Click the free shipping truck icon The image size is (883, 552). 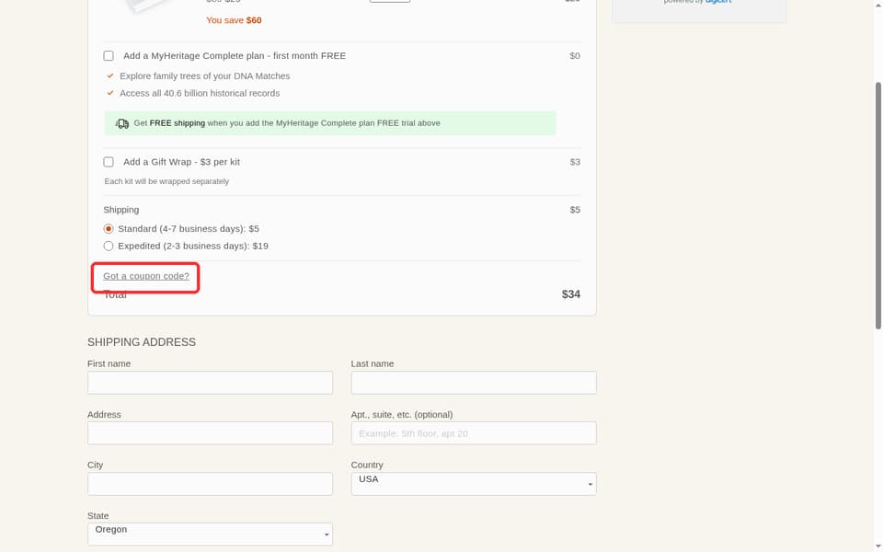coord(122,123)
